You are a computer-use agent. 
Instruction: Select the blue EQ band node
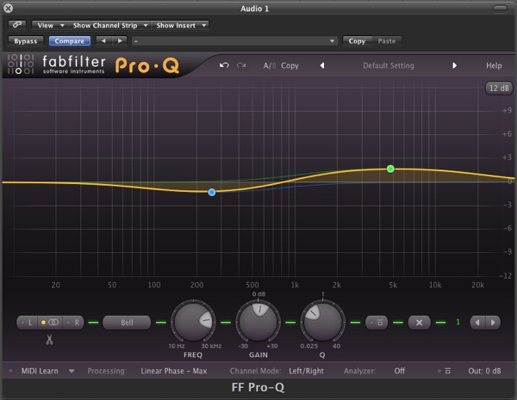click(212, 193)
